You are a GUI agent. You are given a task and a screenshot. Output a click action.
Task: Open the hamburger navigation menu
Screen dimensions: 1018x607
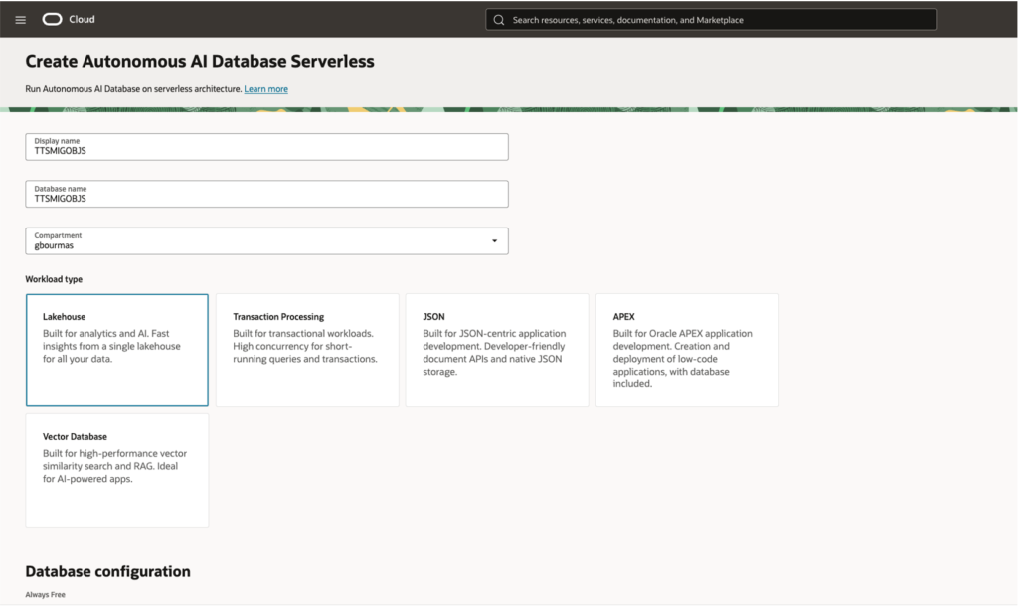click(21, 20)
